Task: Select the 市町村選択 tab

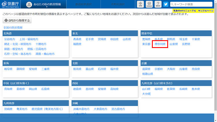Action: click(x=118, y=4)
